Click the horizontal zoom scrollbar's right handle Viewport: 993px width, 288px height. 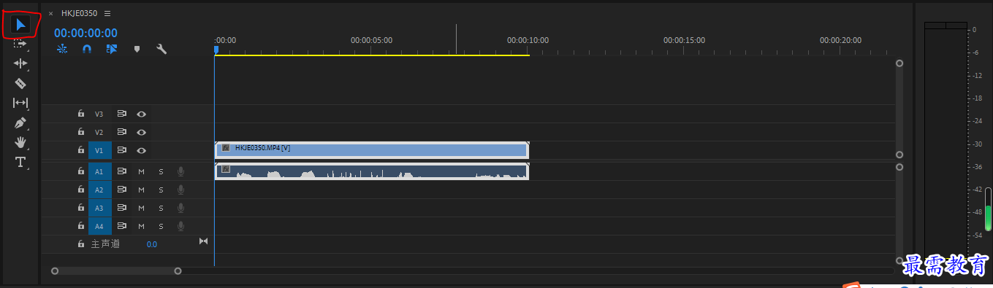coord(178,271)
